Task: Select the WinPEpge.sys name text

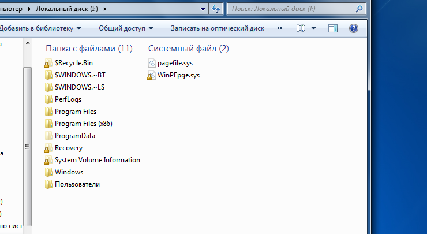Action: (178, 75)
